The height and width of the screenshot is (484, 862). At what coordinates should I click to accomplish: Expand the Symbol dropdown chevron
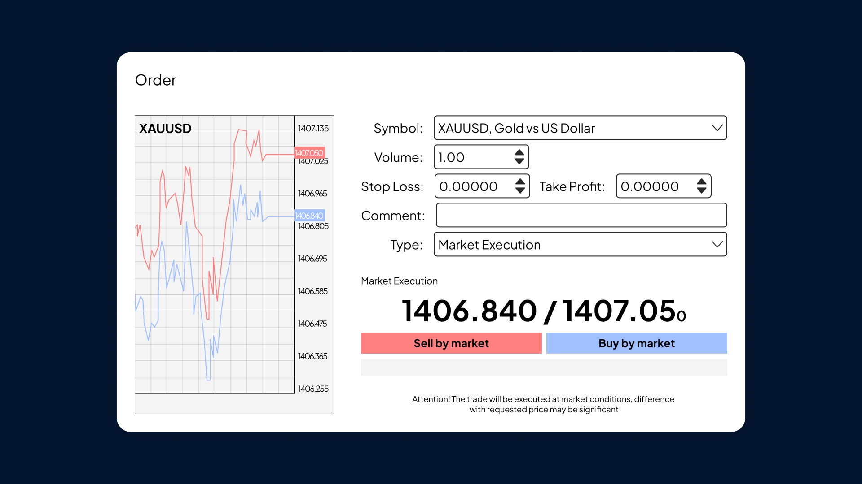tap(717, 128)
